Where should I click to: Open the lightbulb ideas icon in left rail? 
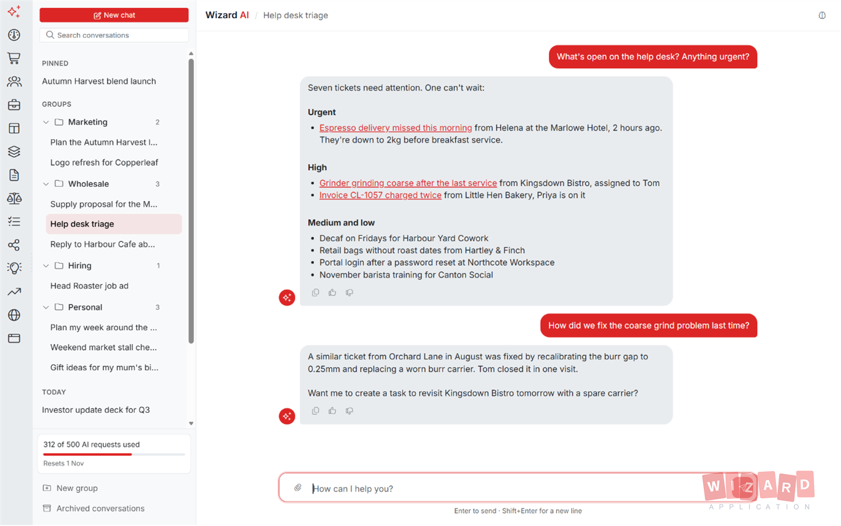click(x=14, y=268)
